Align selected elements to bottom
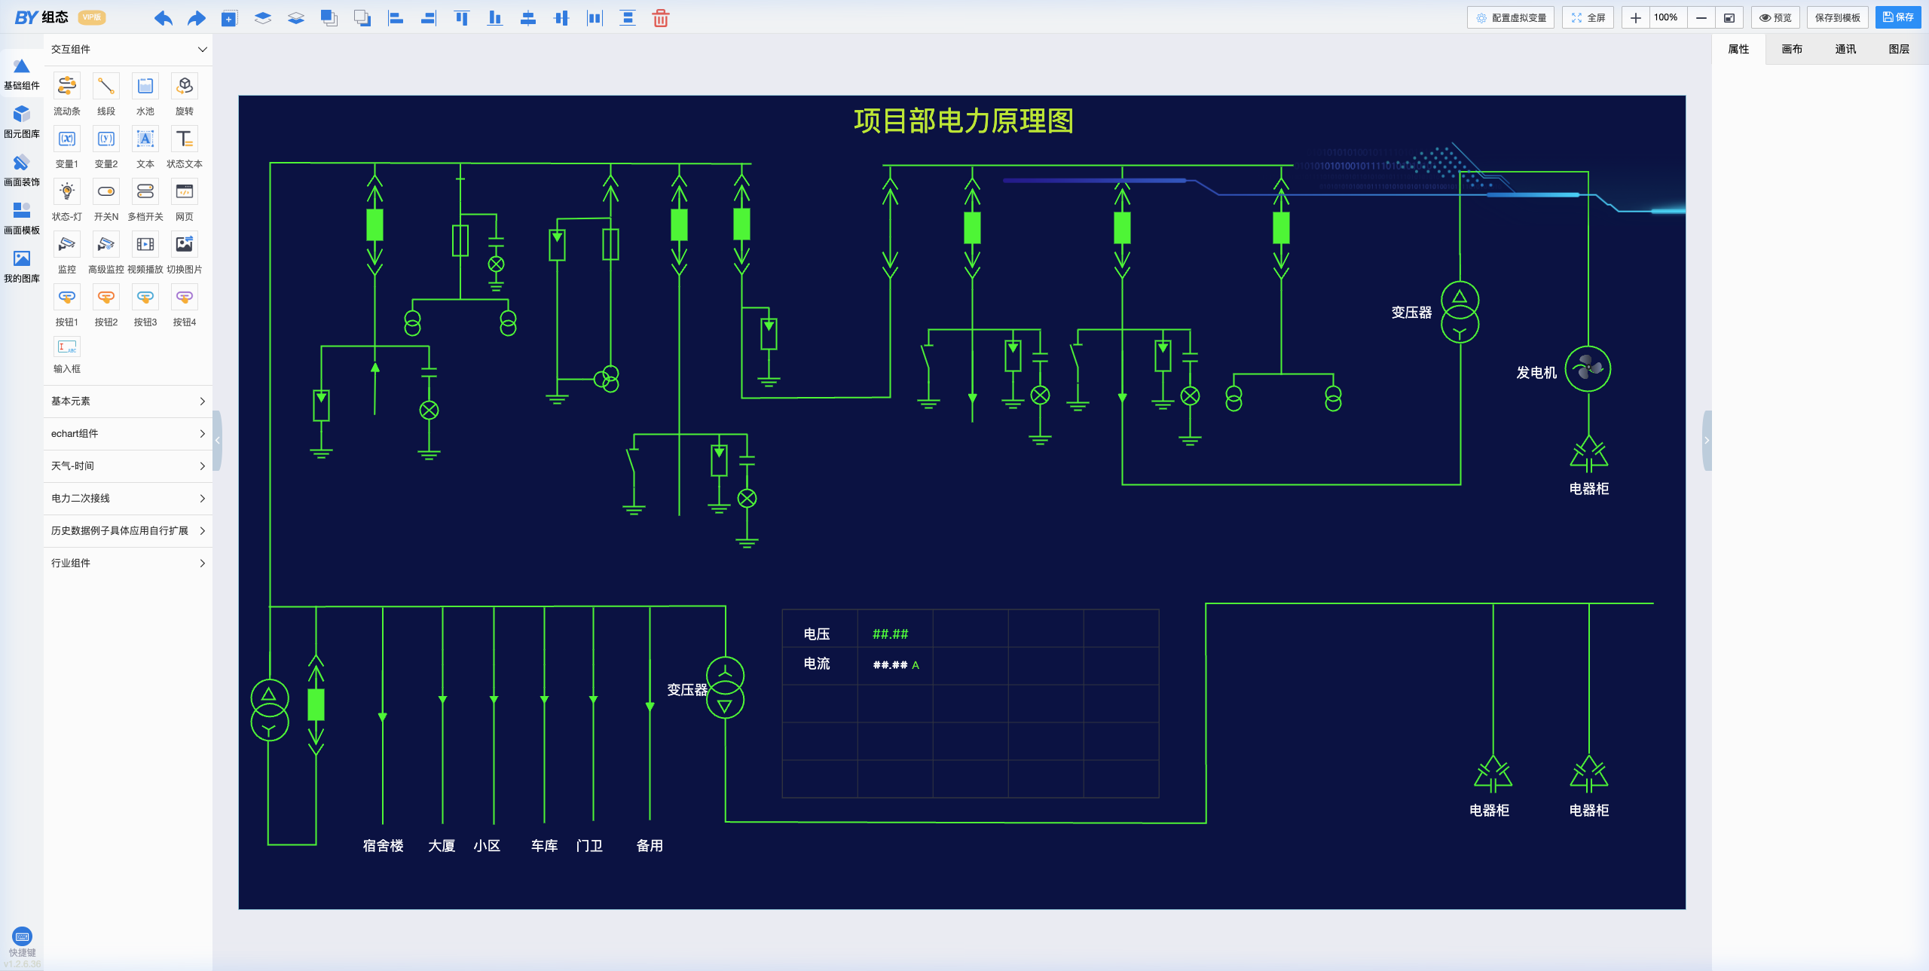The width and height of the screenshot is (1929, 971). click(494, 18)
